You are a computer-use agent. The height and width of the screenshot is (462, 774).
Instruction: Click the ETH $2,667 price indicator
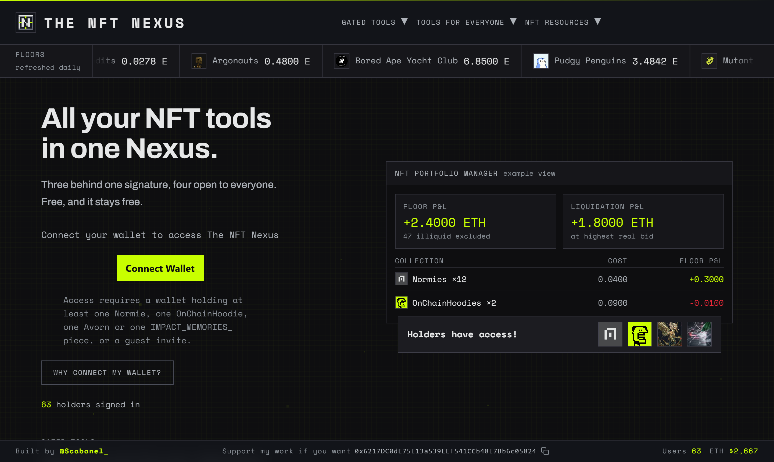733,451
